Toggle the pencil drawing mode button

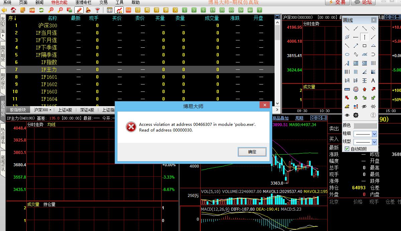click(x=79, y=10)
